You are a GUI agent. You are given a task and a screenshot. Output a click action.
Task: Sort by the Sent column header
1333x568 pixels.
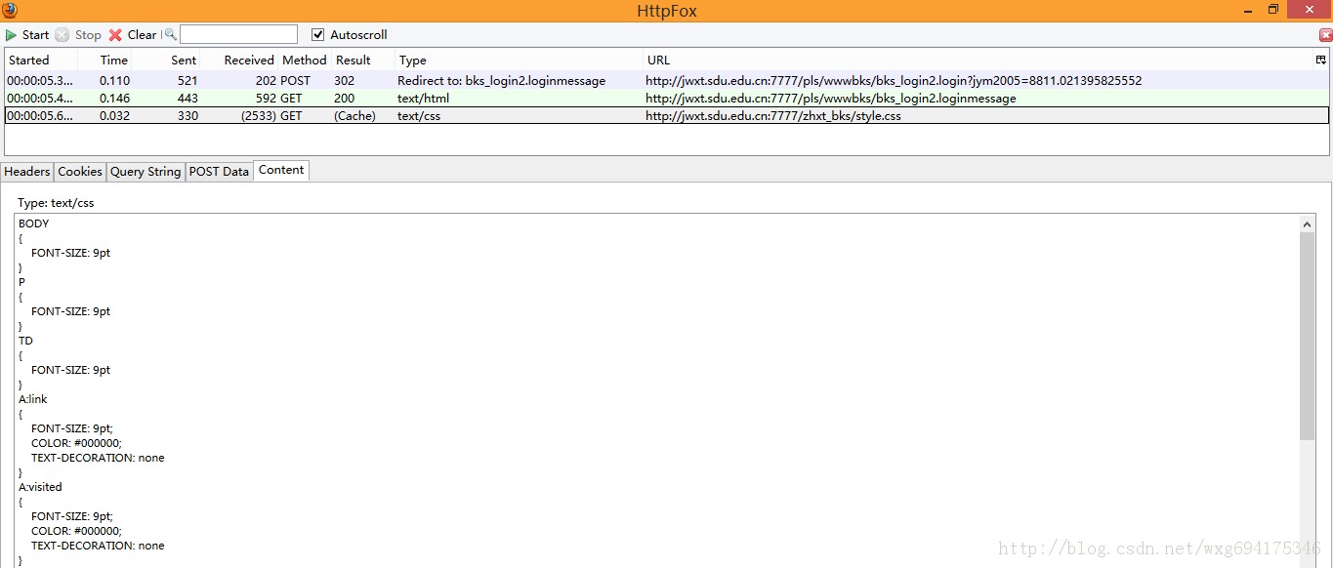[166, 60]
